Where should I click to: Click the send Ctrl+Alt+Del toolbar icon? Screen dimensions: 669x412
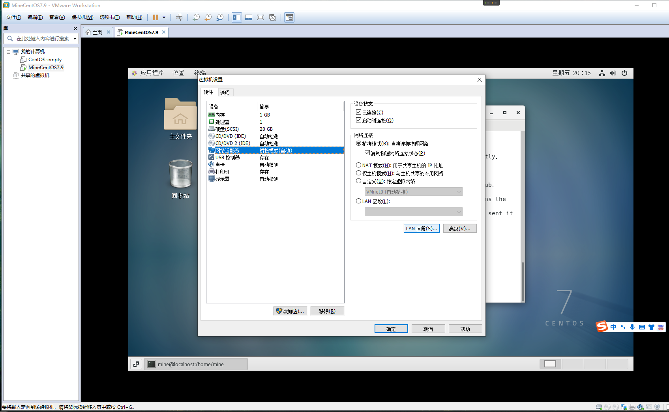[179, 17]
